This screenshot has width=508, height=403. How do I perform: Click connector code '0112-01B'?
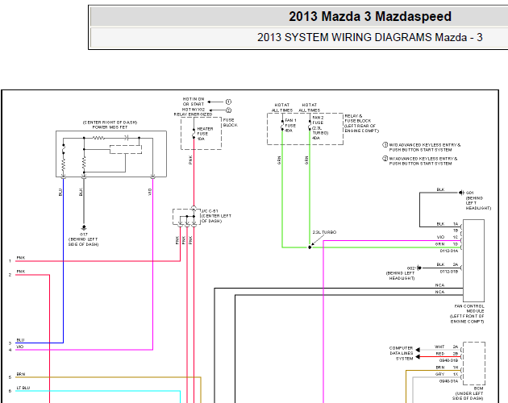[x=449, y=272]
